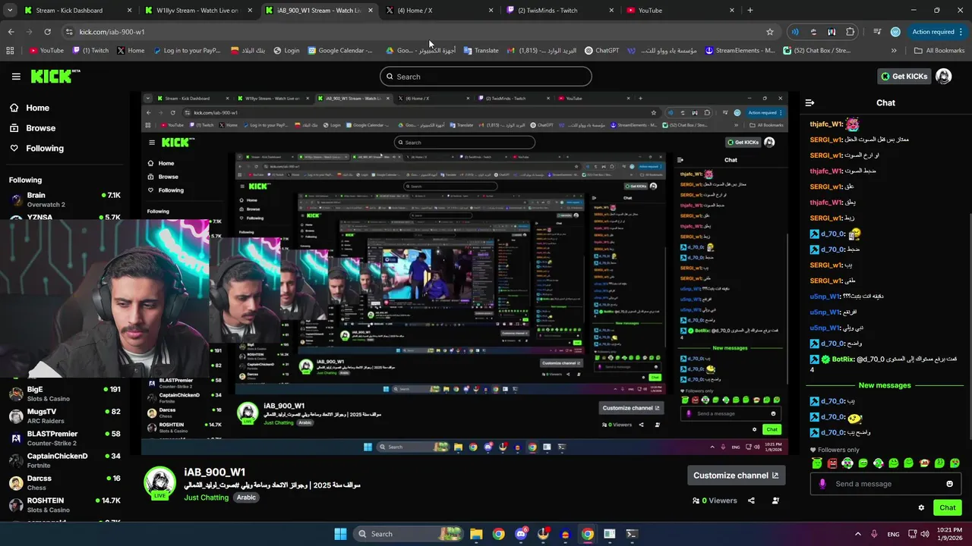The height and width of the screenshot is (546, 972).
Task: Open the Darcss channel in sidebar
Action: 65,483
